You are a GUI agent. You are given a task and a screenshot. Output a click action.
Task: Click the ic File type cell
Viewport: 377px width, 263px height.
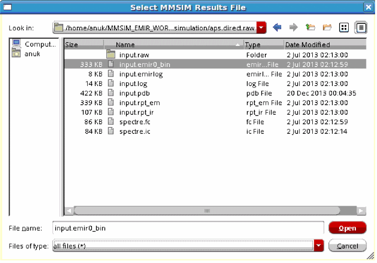click(x=255, y=132)
